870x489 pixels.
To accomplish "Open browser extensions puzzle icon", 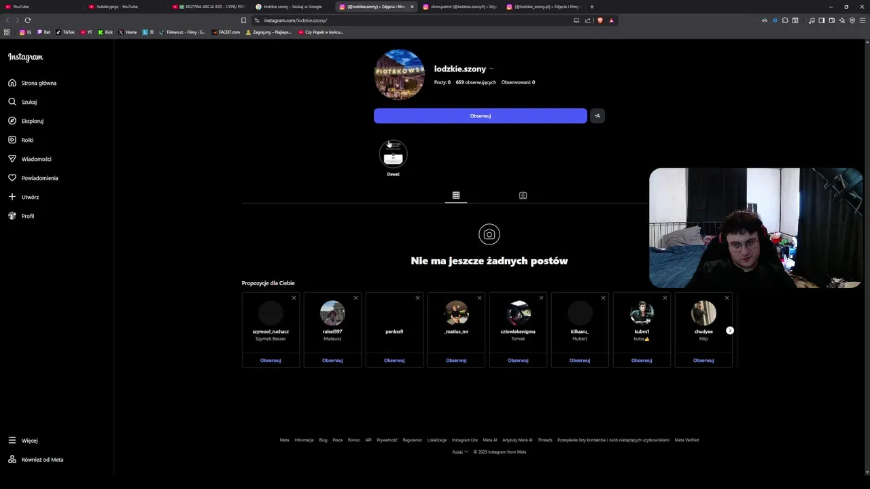I will [785, 20].
